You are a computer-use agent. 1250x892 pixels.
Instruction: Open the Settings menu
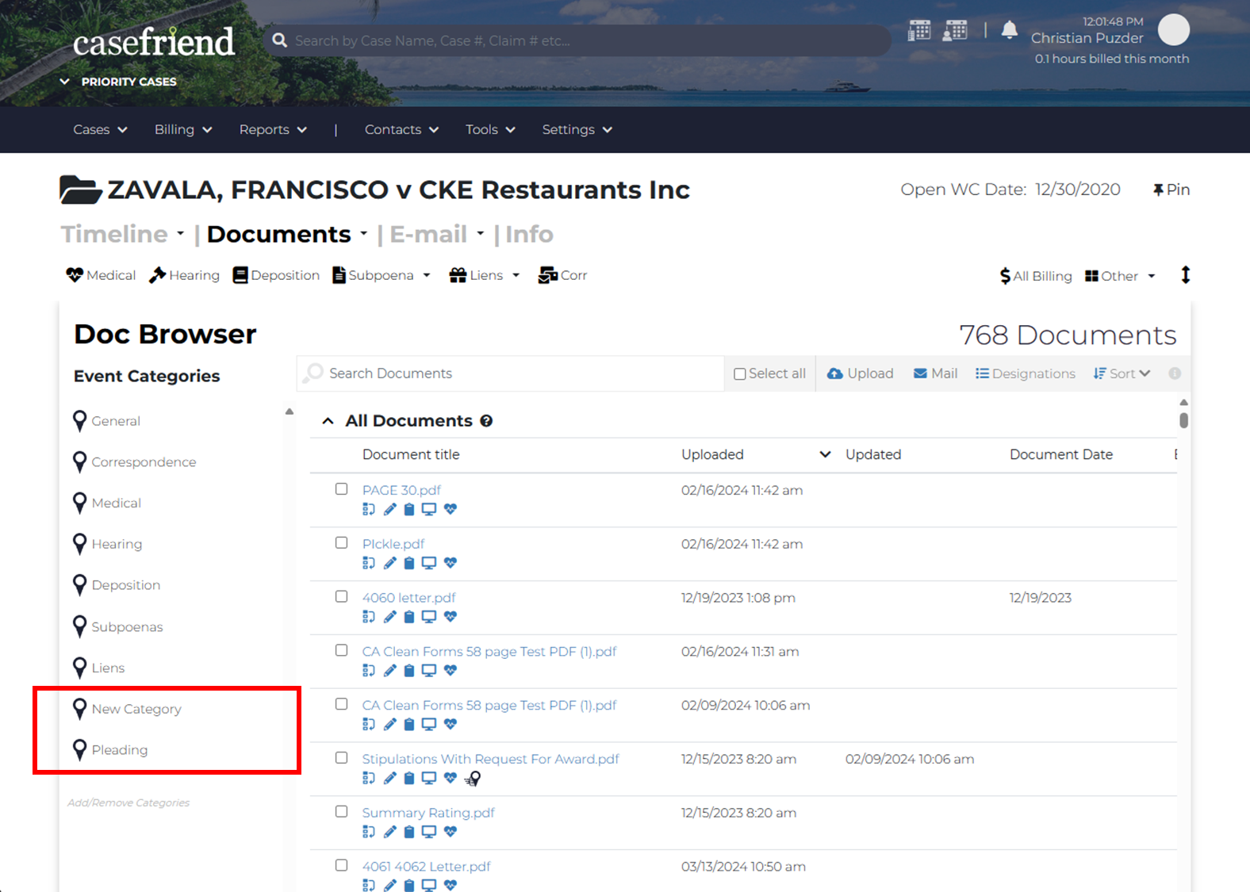point(577,129)
